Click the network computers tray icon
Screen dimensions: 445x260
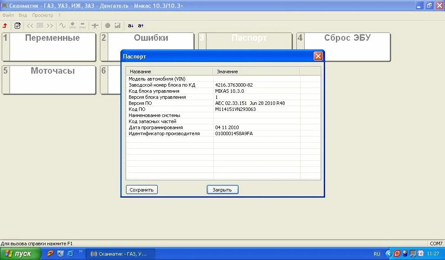(413, 254)
